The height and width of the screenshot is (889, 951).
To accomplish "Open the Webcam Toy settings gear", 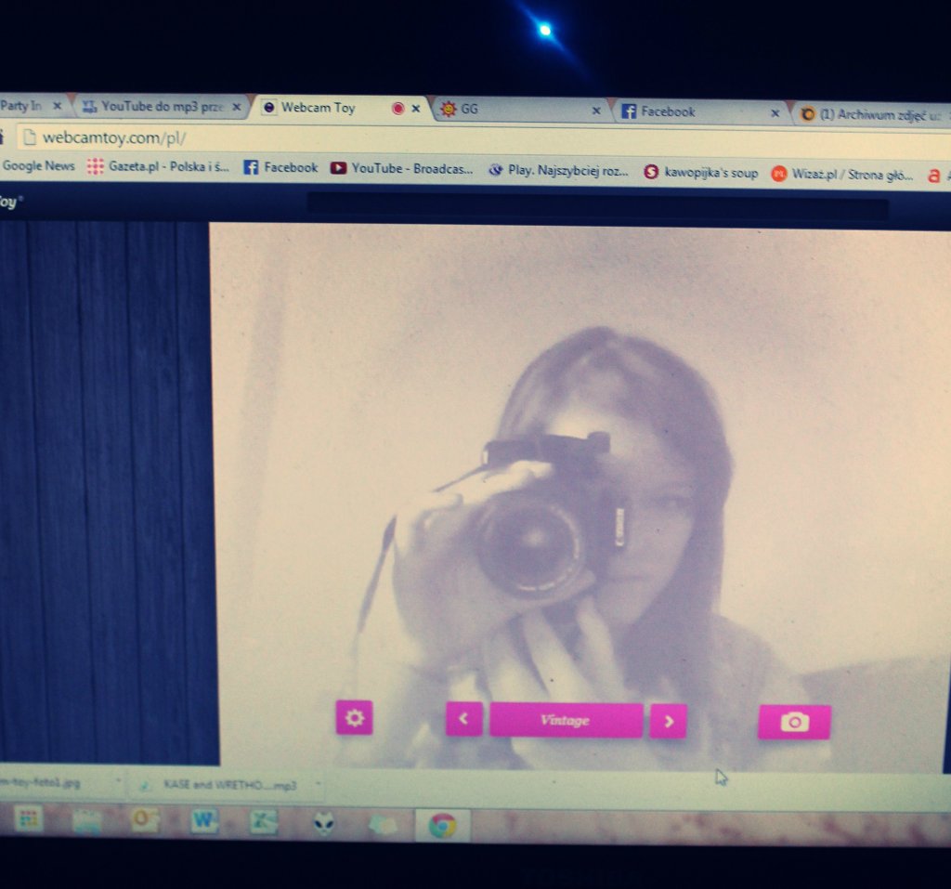I will click(x=354, y=717).
